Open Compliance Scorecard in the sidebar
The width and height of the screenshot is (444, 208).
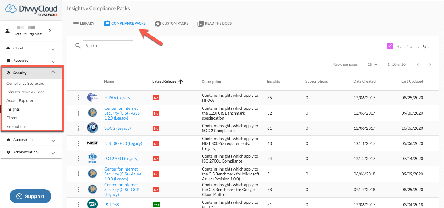pyautogui.click(x=26, y=83)
